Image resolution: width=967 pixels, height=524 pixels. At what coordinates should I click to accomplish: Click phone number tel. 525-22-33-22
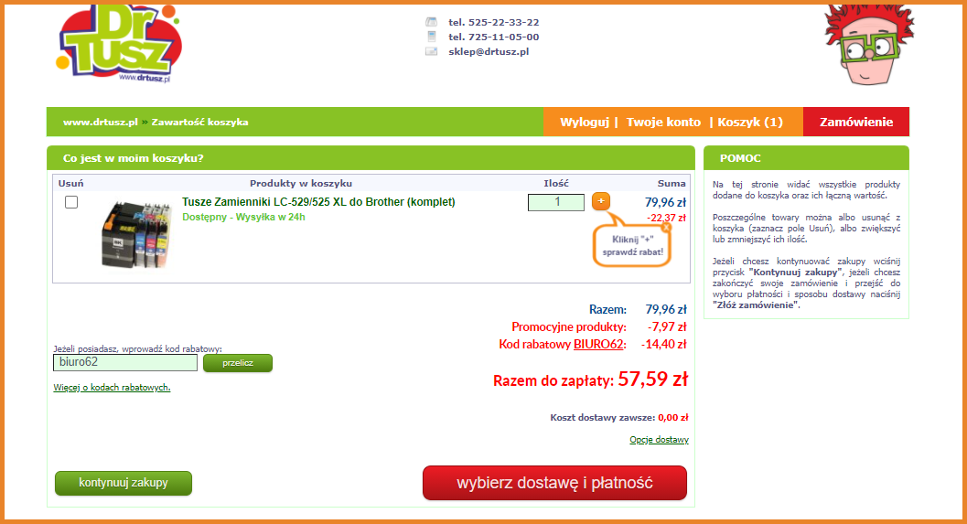coord(493,22)
